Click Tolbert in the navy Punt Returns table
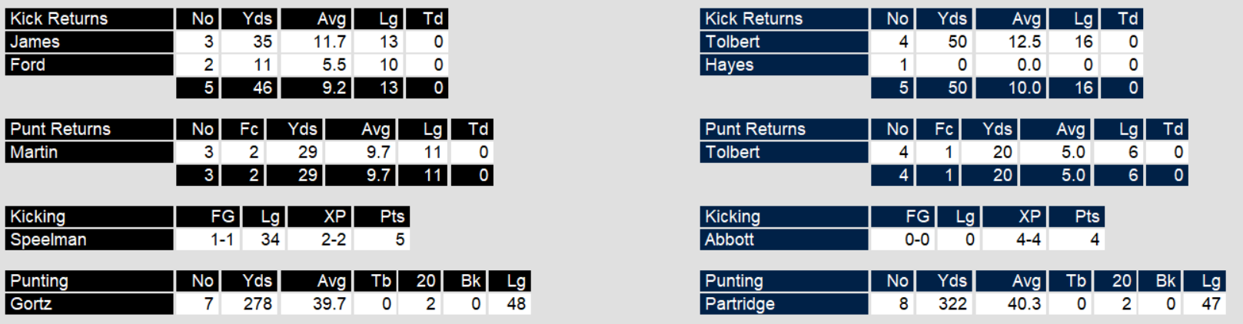Viewport: 1243px width, 324px height. click(x=732, y=152)
